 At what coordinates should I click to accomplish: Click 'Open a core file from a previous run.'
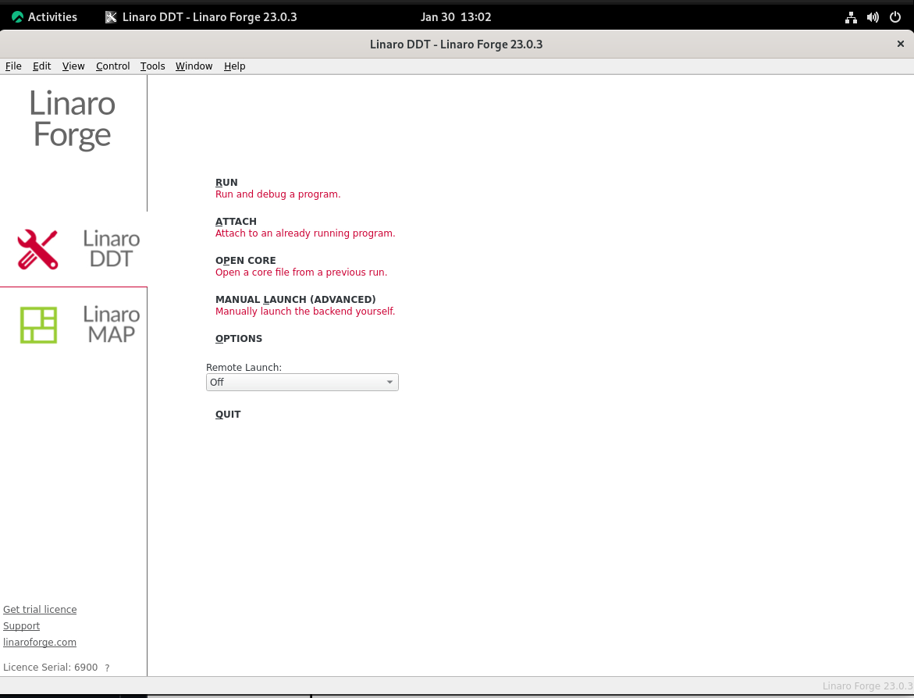[x=301, y=272]
